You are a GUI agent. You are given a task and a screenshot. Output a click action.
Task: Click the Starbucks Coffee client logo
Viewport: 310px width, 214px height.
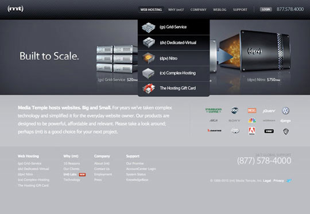pos(214,111)
